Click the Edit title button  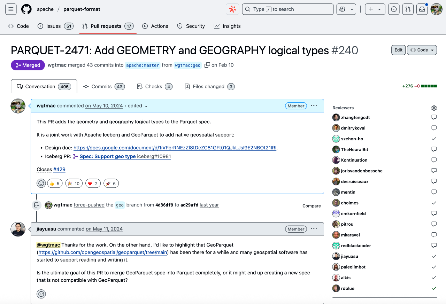[x=398, y=50]
